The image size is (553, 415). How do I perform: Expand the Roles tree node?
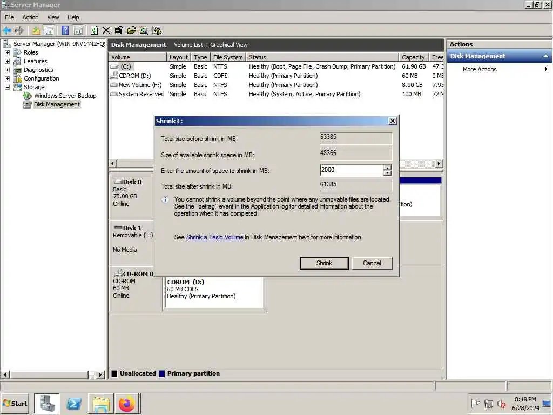pos(7,52)
